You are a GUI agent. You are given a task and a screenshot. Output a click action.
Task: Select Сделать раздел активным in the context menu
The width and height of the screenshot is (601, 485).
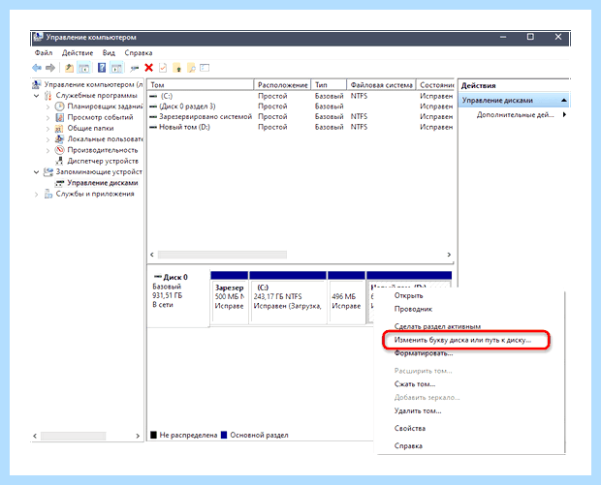437,326
